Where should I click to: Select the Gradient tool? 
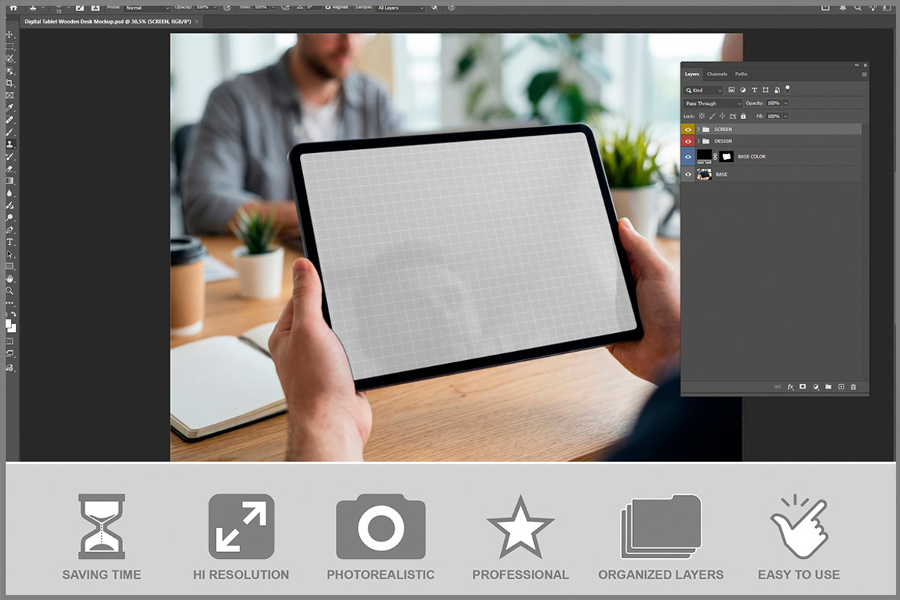pyautogui.click(x=10, y=181)
